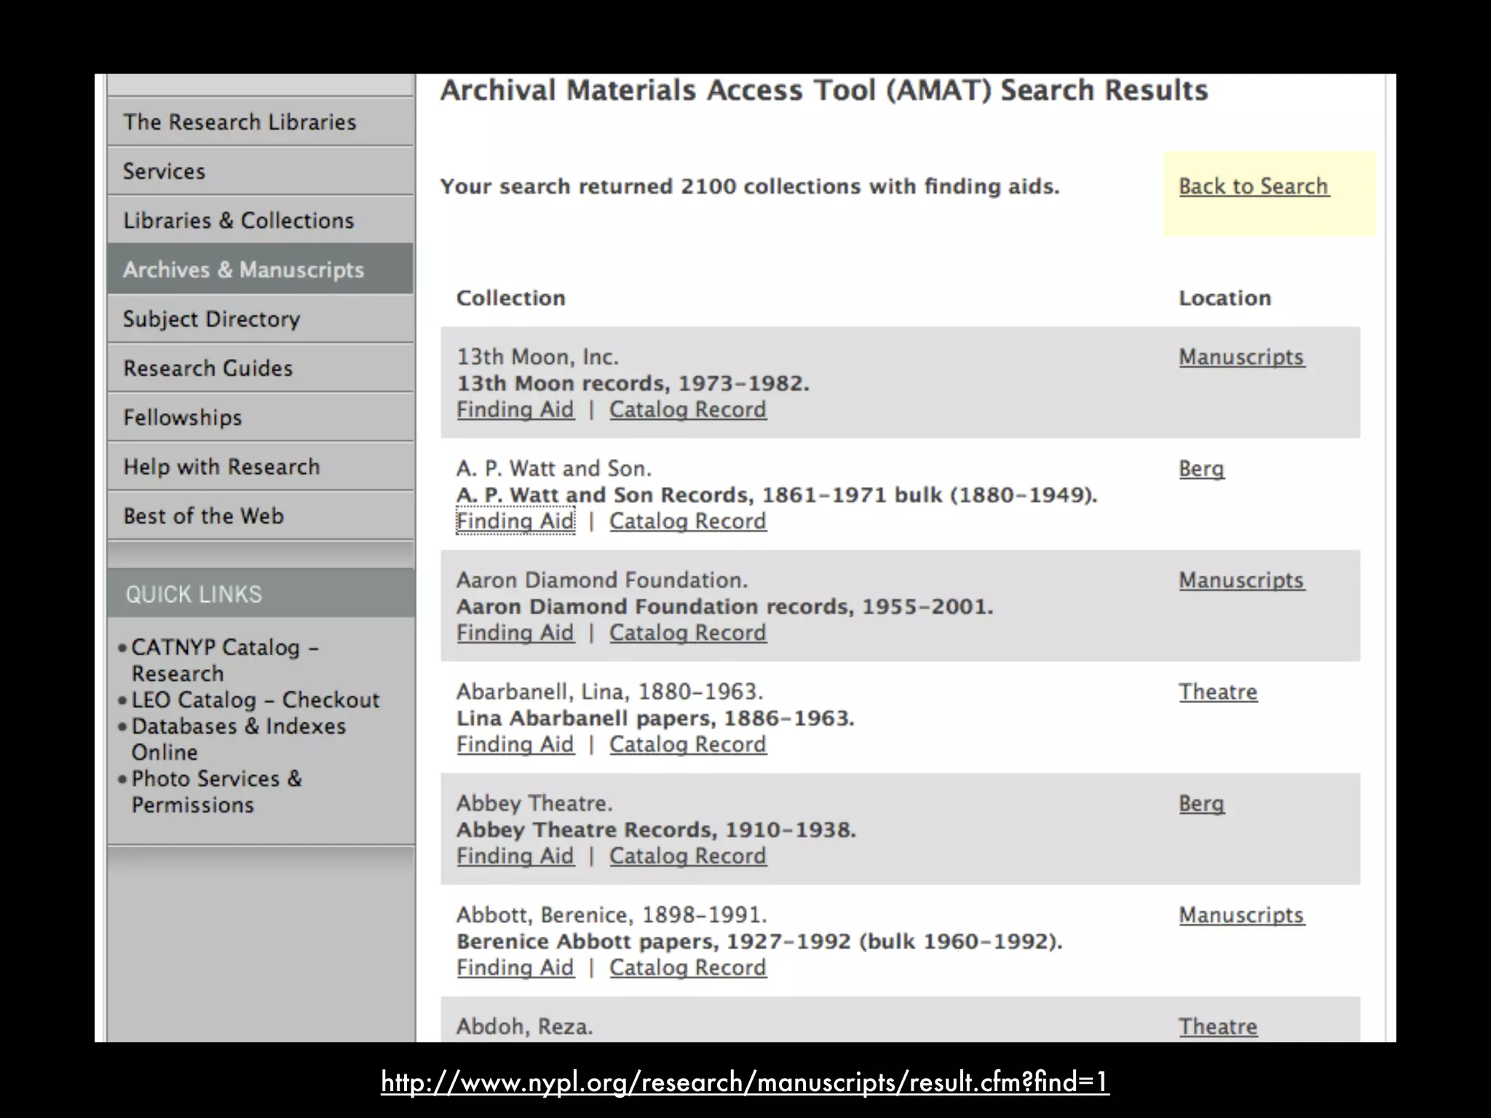Screen dimensions: 1491x1118
Task: Click Manuscripts location for 13th Moon, Inc.
Action: (x=1242, y=357)
